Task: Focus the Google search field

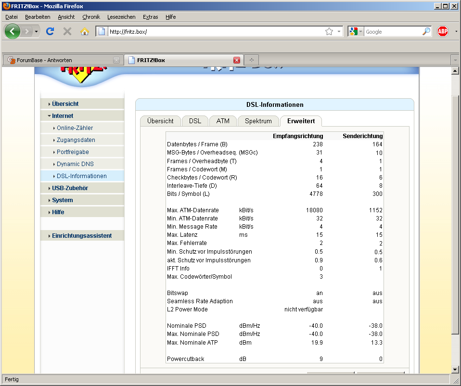Action: tap(393, 31)
